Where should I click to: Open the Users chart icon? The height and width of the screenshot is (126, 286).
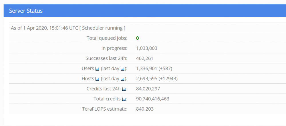98,69
